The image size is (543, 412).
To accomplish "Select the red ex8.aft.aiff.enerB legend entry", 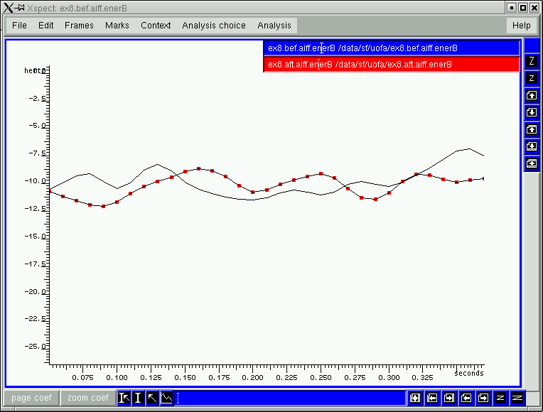I will pyautogui.click(x=392, y=65).
